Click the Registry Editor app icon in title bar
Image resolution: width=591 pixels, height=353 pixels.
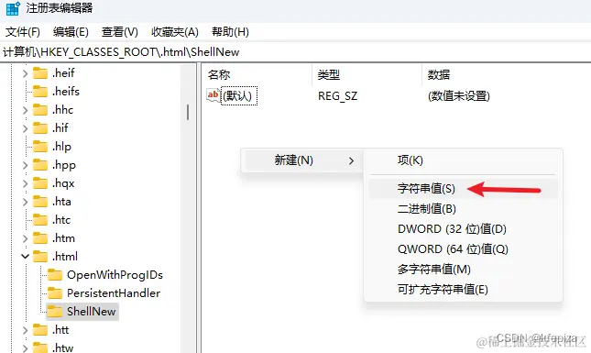point(13,8)
